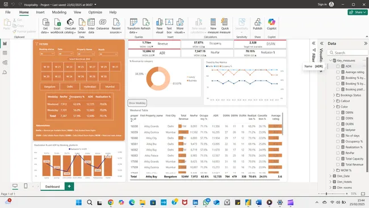Open Windows Start menu
The width and height of the screenshot is (369, 208).
pyautogui.click(x=79, y=202)
